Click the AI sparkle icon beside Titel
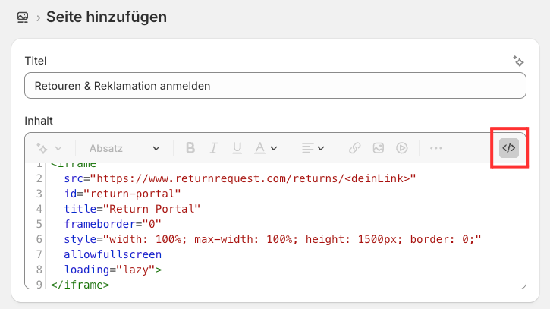This screenshot has width=550, height=309. [x=518, y=61]
